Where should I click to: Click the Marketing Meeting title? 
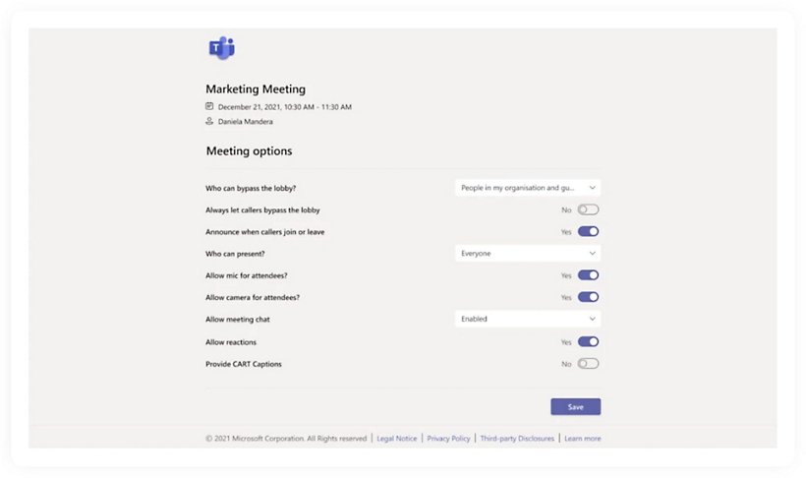click(256, 89)
